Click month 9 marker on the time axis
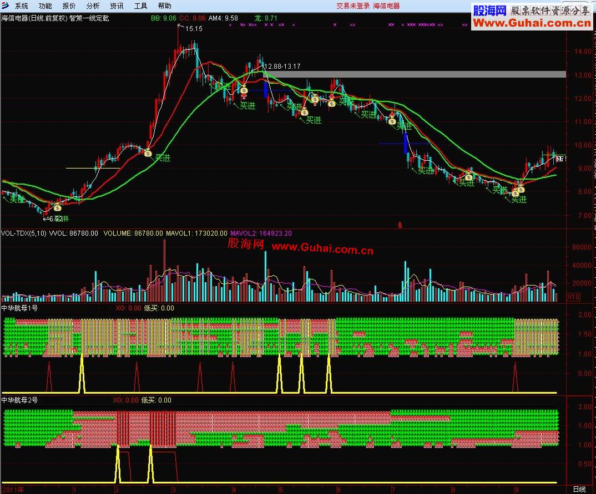Viewport: 596px width, 494px height. coord(516,490)
